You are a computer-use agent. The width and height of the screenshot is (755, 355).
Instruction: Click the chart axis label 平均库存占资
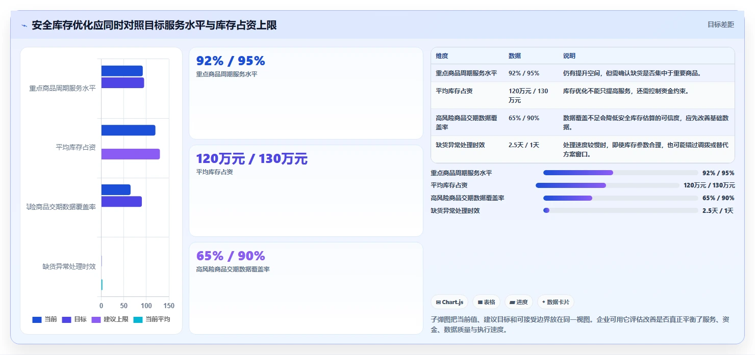coord(75,148)
